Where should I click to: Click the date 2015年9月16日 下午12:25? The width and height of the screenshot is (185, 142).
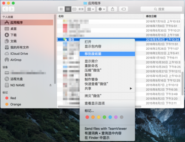point(163,81)
